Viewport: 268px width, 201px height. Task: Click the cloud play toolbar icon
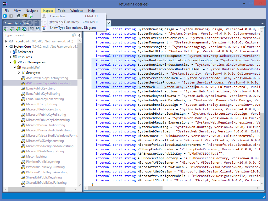click(x=31, y=16)
